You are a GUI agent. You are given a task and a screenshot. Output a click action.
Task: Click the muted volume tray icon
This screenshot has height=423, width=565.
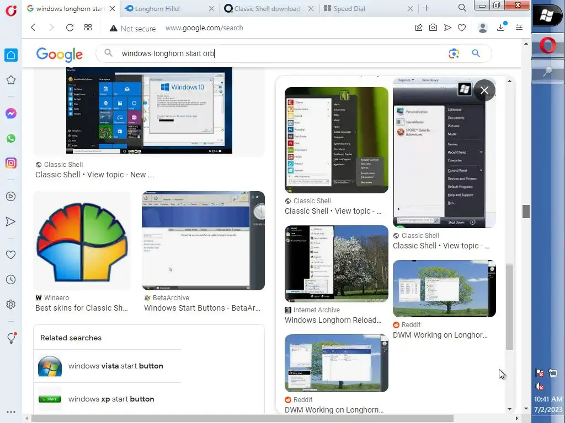pyautogui.click(x=540, y=387)
